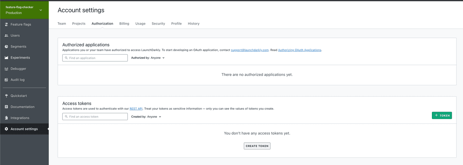Viewport: 463px width, 165px height.
Task: Click the Documentation page icon
Action: tap(7, 107)
